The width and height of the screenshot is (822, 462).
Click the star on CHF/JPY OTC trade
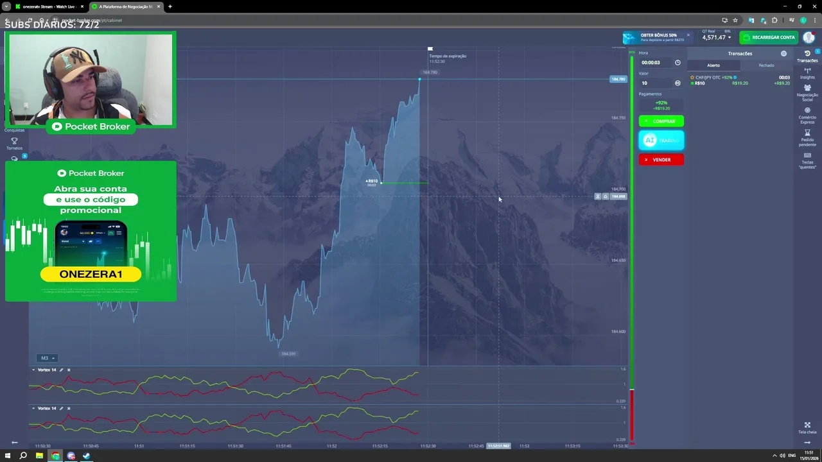pos(692,78)
